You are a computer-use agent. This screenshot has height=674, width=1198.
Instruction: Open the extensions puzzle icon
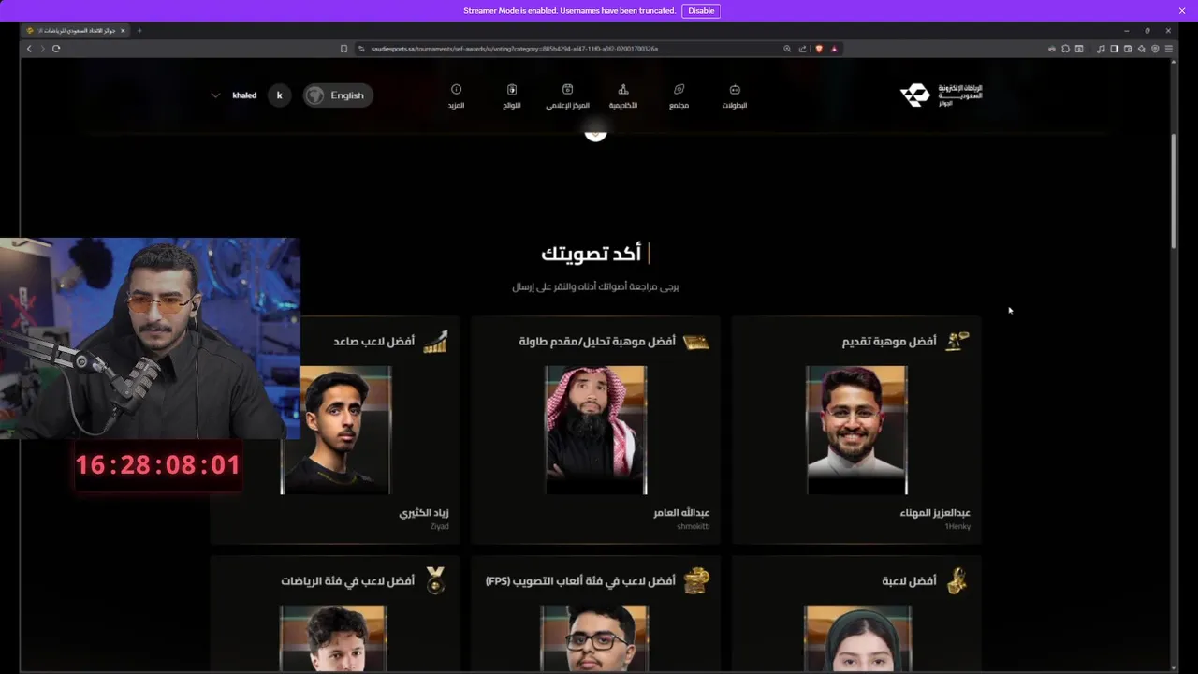coord(1065,49)
